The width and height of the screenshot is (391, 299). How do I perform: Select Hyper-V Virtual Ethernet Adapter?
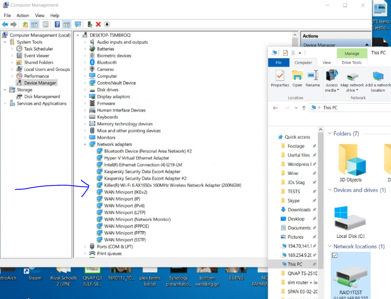[x=136, y=158]
